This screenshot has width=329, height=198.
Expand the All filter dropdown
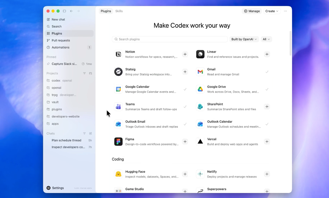(266, 39)
